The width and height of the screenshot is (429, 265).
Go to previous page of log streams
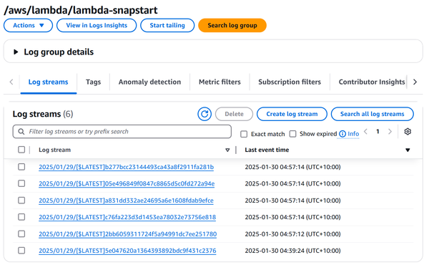pyautogui.click(x=365, y=132)
